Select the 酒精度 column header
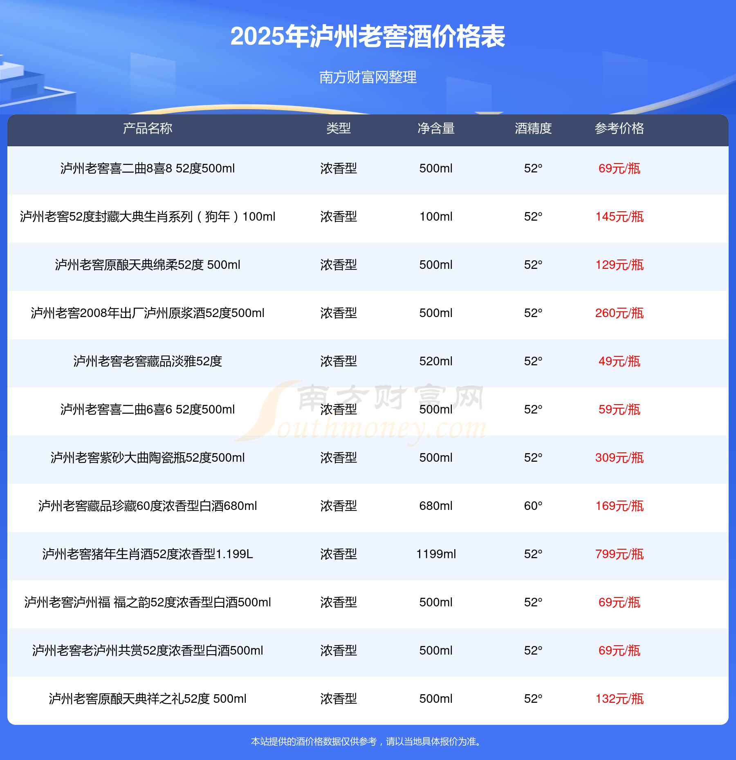The height and width of the screenshot is (760, 736). pyautogui.click(x=533, y=129)
